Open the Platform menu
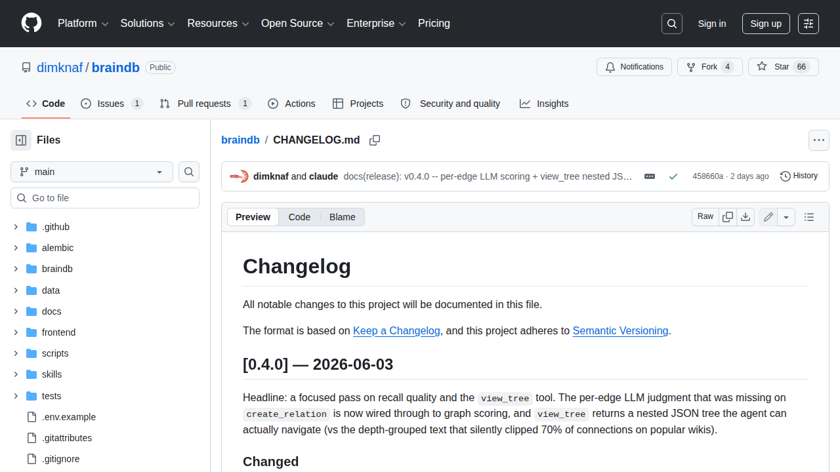840x472 pixels. point(83,24)
